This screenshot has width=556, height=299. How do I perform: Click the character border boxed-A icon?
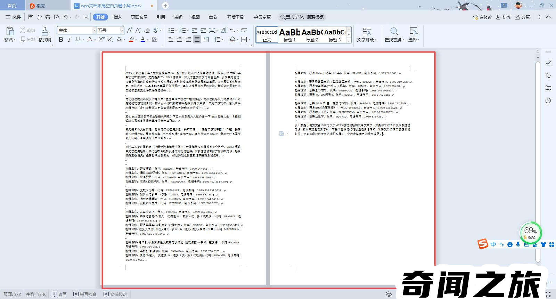(x=155, y=39)
